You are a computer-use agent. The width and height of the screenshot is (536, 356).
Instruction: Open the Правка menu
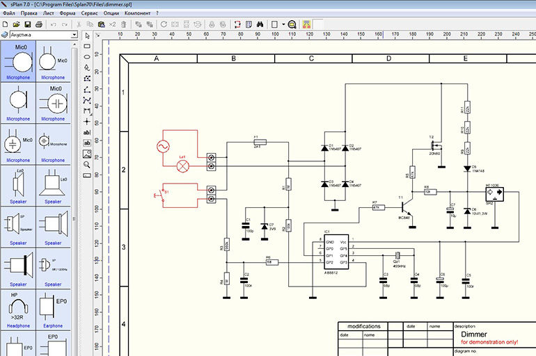(29, 13)
